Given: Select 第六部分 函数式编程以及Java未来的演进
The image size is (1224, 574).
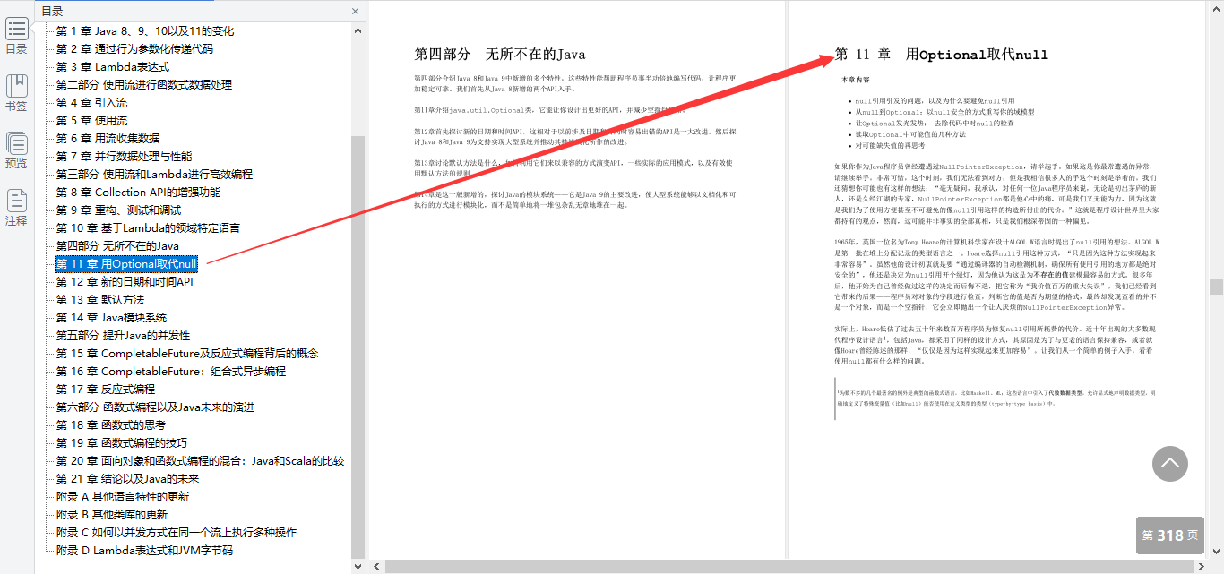Looking at the screenshot, I should click(154, 407).
